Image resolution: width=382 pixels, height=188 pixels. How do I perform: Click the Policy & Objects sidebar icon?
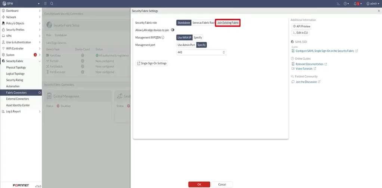click(3, 24)
